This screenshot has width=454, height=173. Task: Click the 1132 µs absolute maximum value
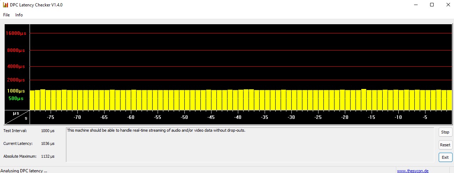coord(48,156)
